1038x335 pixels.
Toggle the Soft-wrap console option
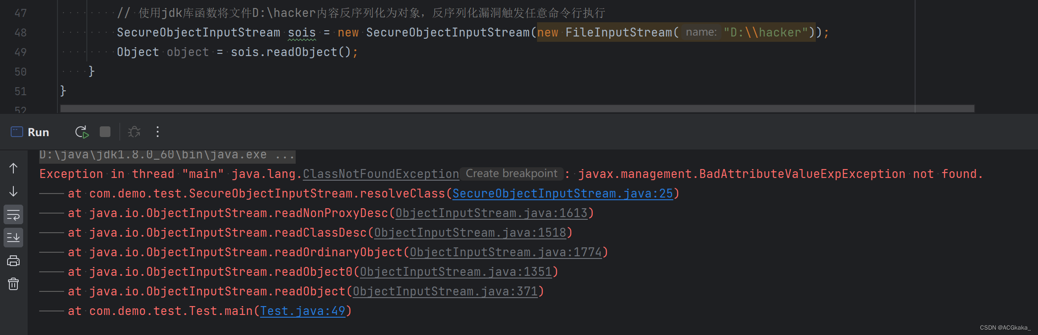point(13,215)
